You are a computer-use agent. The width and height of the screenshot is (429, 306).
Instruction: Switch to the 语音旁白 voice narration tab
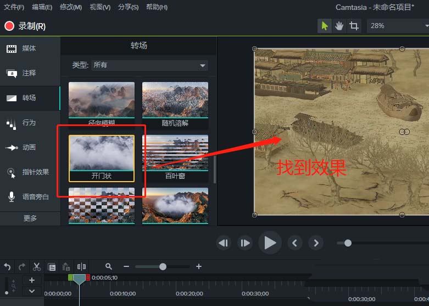[30, 196]
